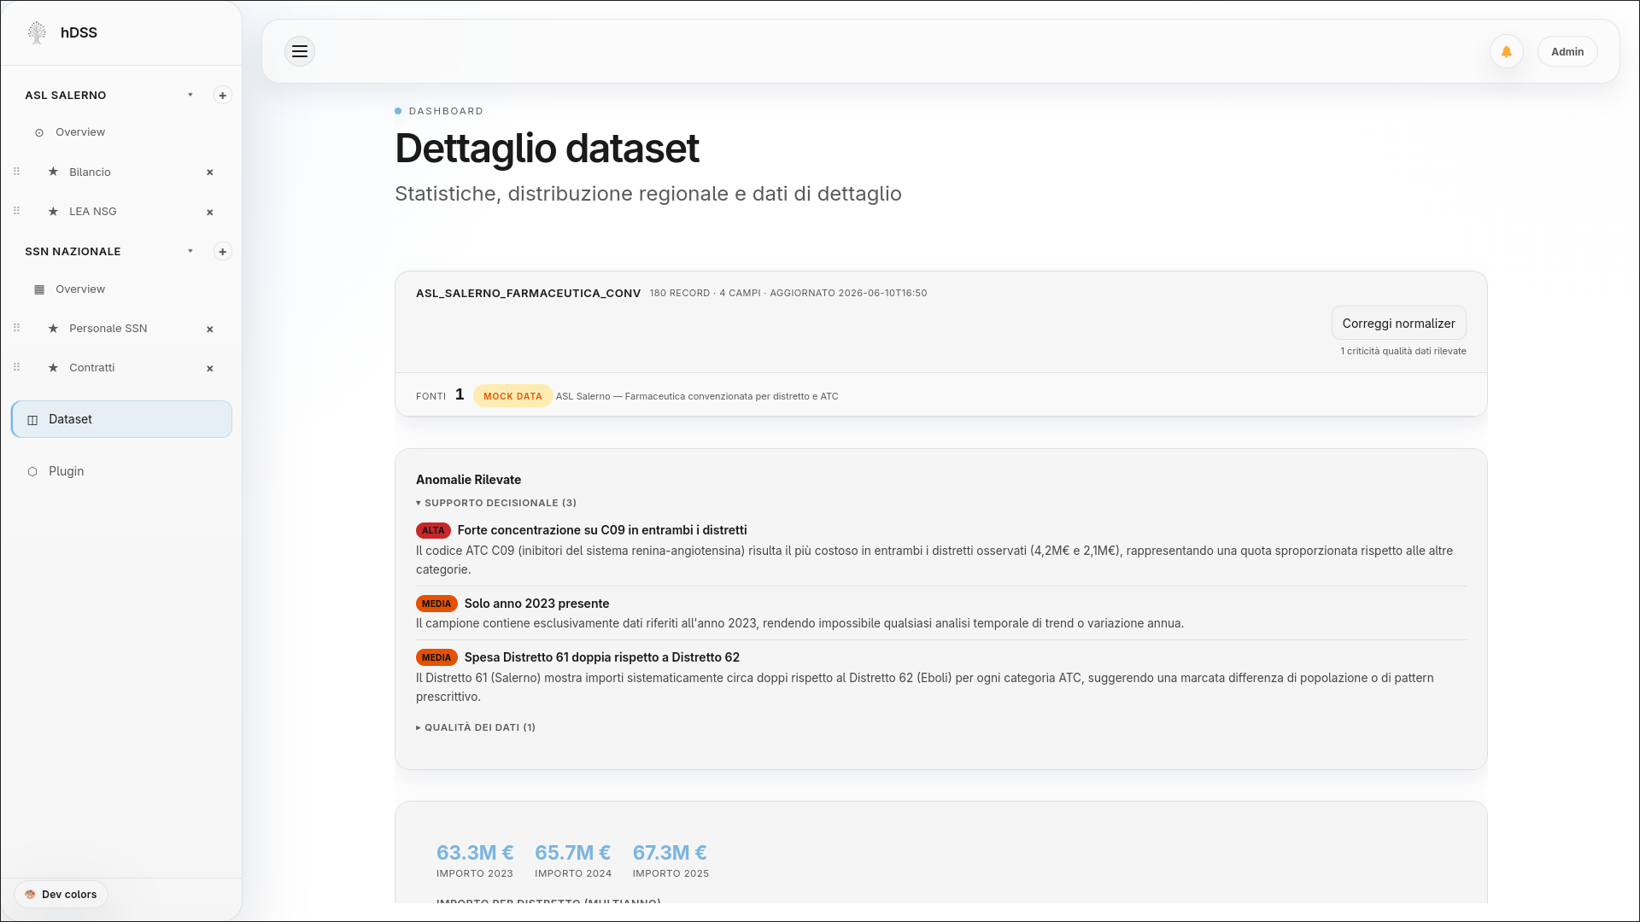Screen dimensions: 1640x922
Task: Click the 67.3M € Importo 2025 value
Action: click(x=670, y=853)
